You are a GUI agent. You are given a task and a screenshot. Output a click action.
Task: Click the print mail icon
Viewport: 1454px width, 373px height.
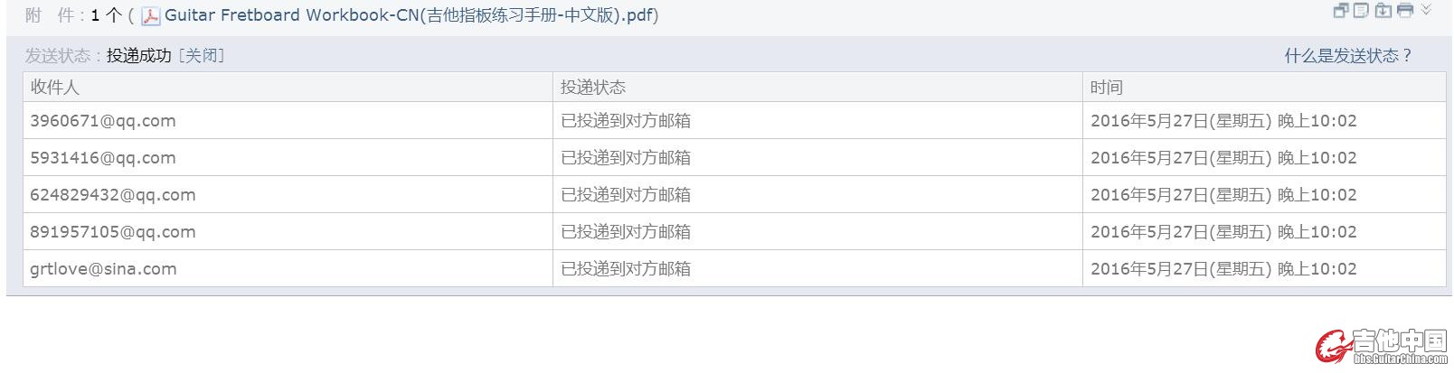click(1404, 11)
